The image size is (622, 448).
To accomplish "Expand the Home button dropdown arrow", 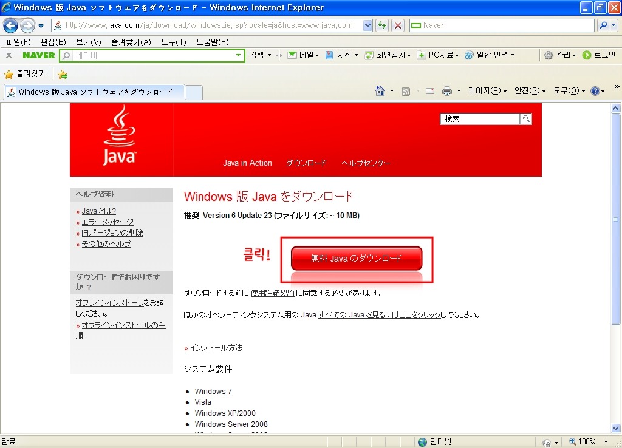I will pyautogui.click(x=392, y=91).
